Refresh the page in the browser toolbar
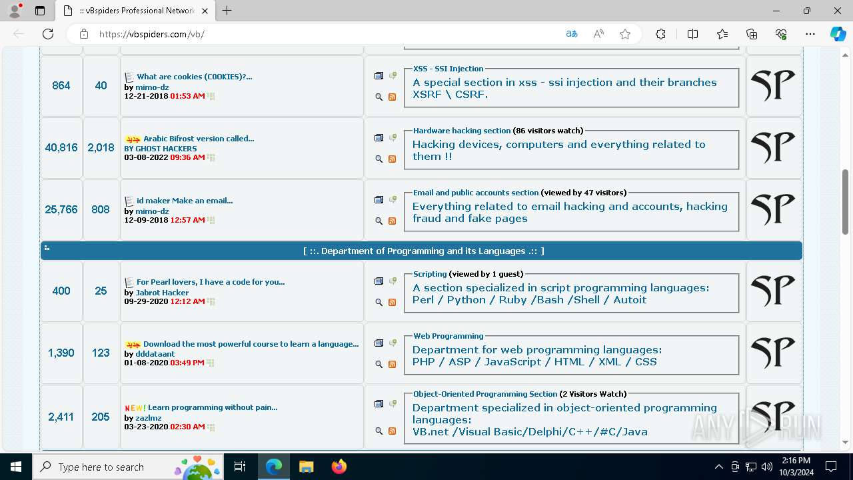Viewport: 853px width, 480px height. pos(48,34)
